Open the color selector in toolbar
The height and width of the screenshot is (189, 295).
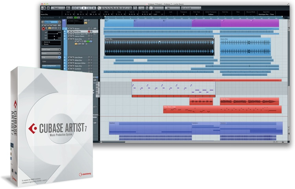[x=135, y=8]
